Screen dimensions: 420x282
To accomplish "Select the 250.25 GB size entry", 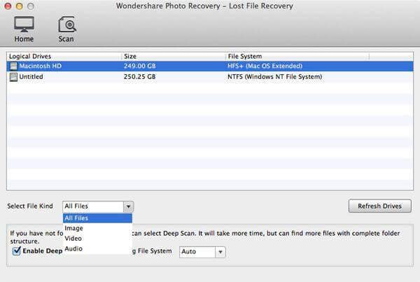I will tap(139, 76).
